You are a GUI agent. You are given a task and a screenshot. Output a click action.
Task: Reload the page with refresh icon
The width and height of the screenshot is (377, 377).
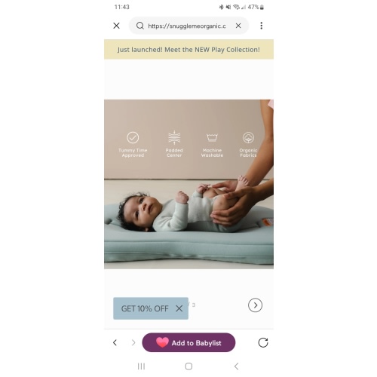tap(263, 342)
